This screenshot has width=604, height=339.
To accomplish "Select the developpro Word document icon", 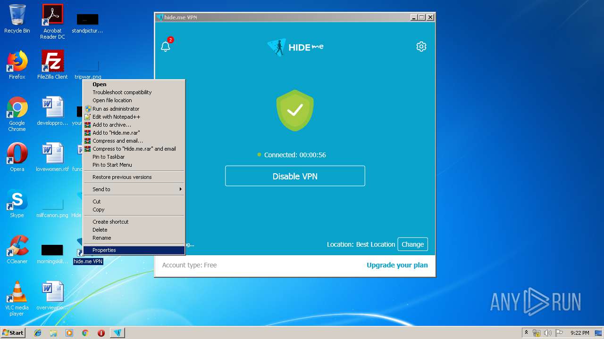I will 52,111.
